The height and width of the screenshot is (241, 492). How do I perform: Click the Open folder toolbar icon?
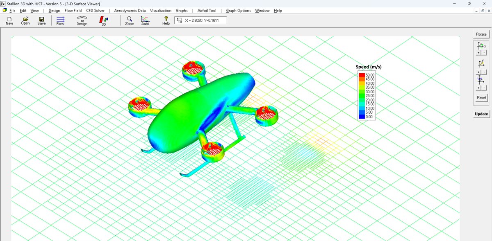25,21
